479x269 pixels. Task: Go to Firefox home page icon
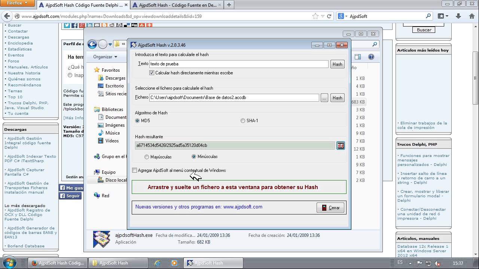[x=472, y=16]
